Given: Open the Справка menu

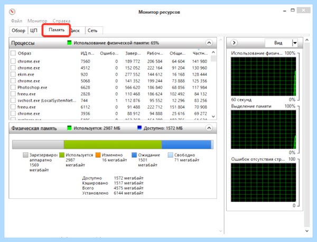Looking at the screenshot, I should (61, 21).
